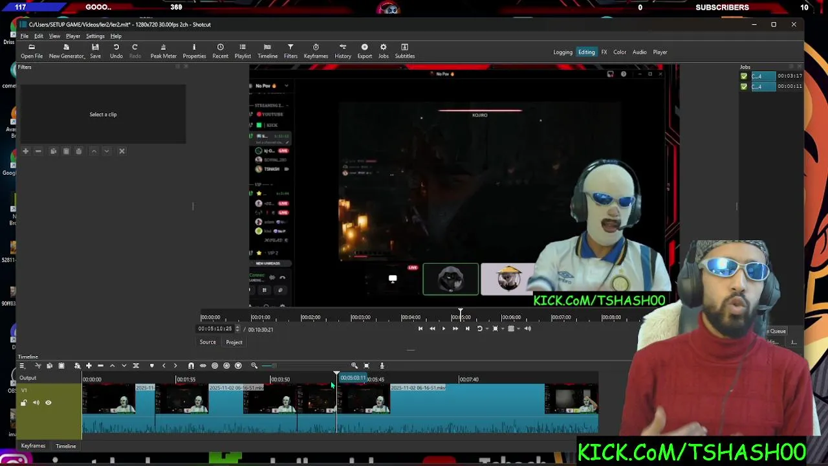Overwrite clip with down-chevron timeline icon
This screenshot has height=466, width=828.
tap(124, 366)
